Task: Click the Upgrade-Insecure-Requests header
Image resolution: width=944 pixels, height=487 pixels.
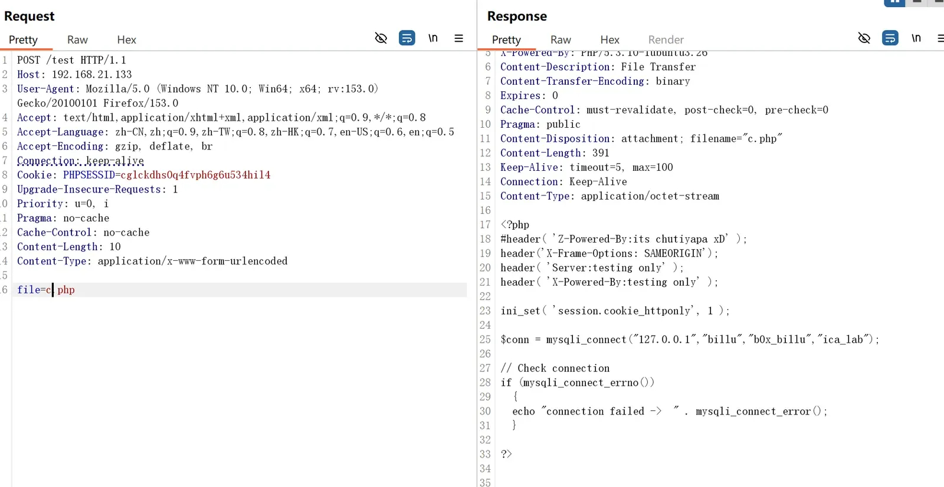Action: [97, 189]
